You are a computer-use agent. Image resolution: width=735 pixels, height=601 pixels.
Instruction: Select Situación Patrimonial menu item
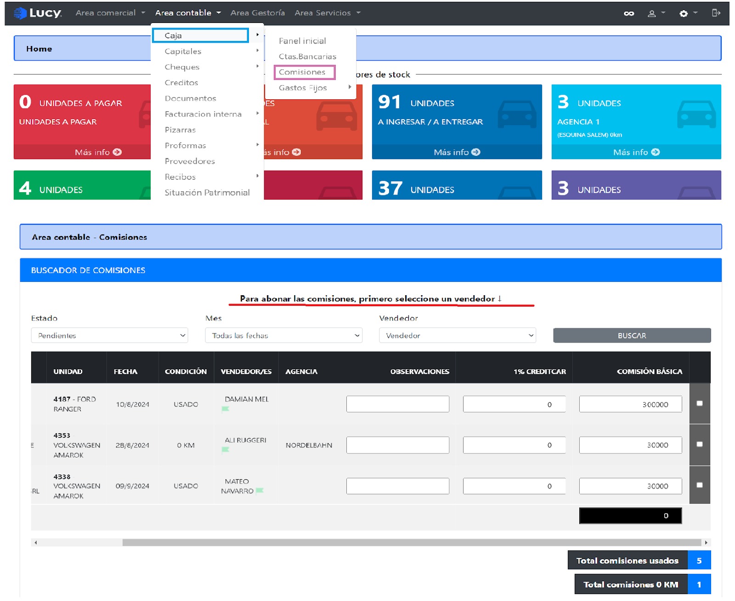point(207,192)
